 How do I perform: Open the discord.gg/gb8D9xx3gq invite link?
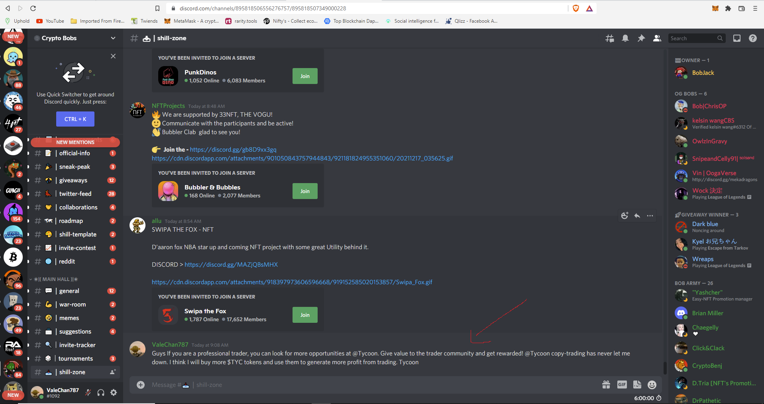pos(233,150)
